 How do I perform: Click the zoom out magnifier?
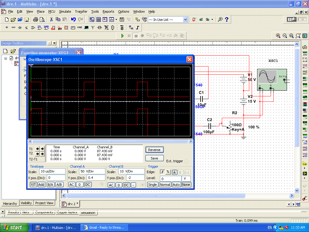click(285, 36)
